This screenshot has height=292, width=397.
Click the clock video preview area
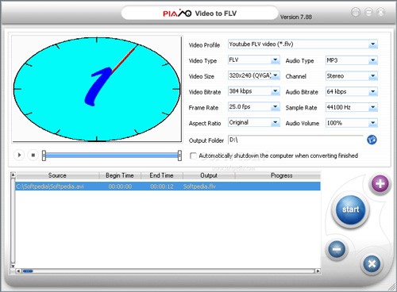[97, 89]
